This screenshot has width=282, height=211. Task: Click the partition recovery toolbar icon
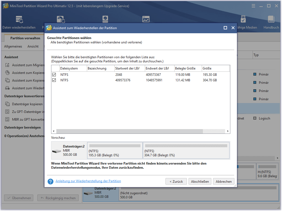pos(61,19)
